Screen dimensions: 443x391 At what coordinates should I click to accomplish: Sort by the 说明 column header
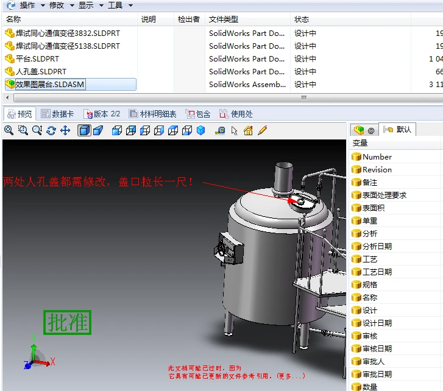155,19
